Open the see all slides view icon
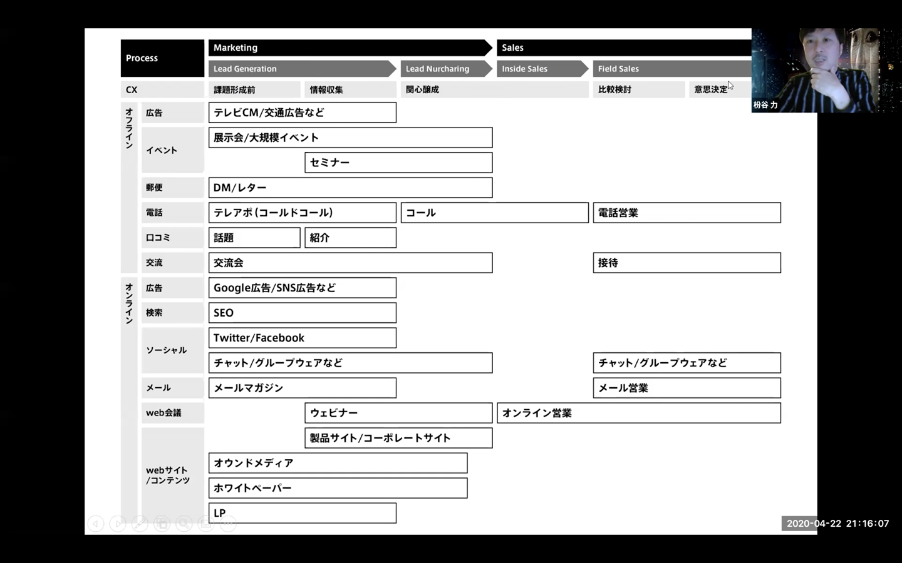Viewport: 902px width, 563px height. point(162,524)
